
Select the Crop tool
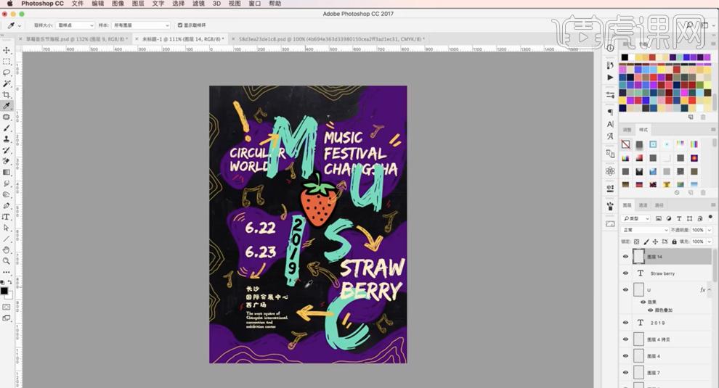[x=7, y=95]
